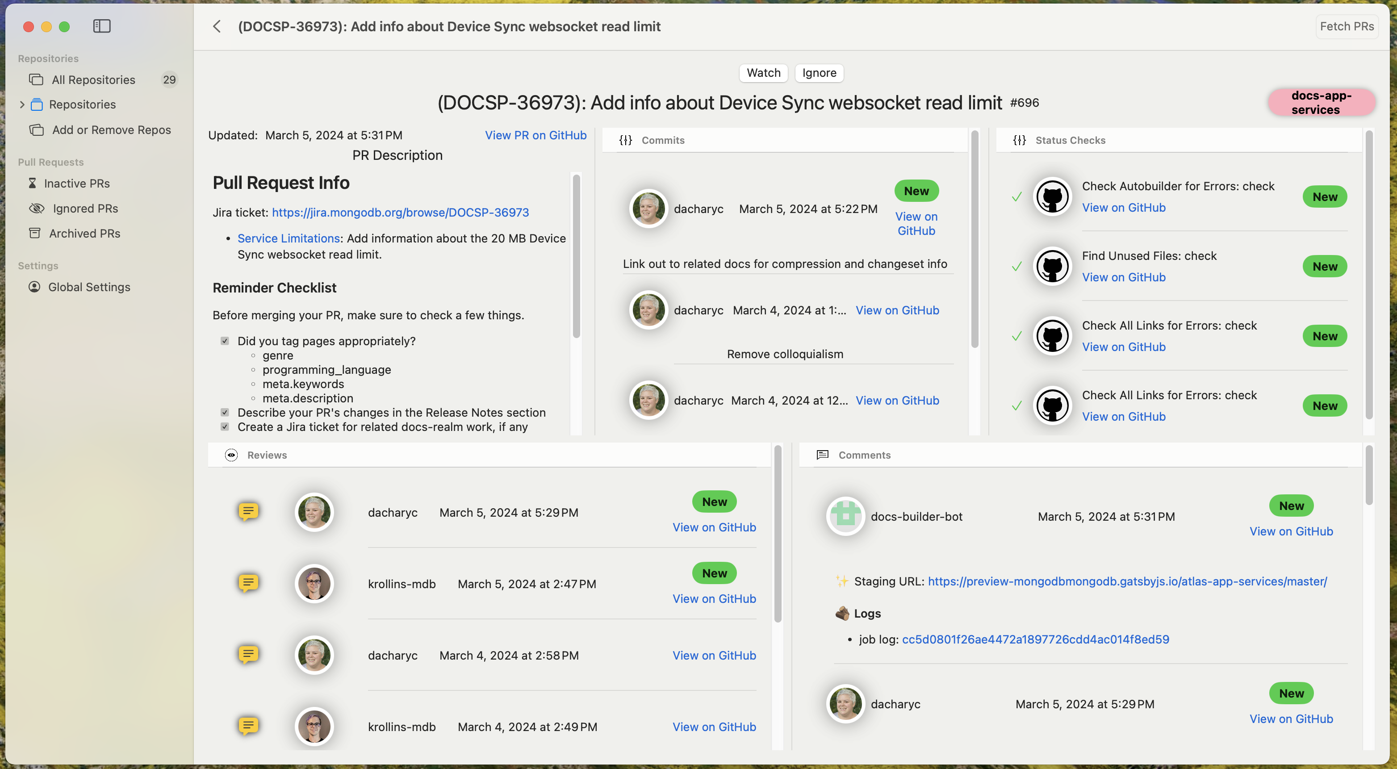Screen dimensions: 1397x769
Task: Click yellow comment icon for 5:29 PM review
Action: point(248,511)
